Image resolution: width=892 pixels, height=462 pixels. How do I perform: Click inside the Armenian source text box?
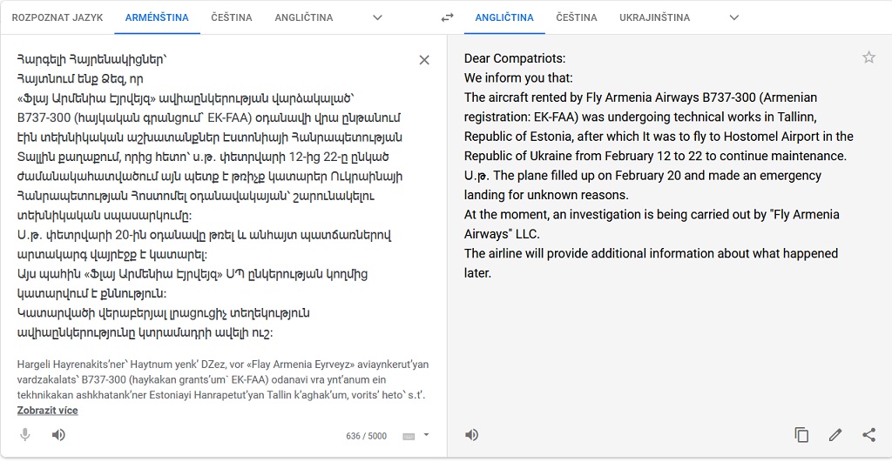click(x=211, y=196)
